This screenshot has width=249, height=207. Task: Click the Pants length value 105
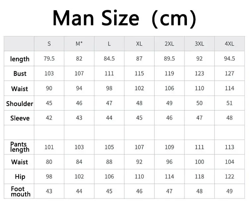(x=109, y=147)
